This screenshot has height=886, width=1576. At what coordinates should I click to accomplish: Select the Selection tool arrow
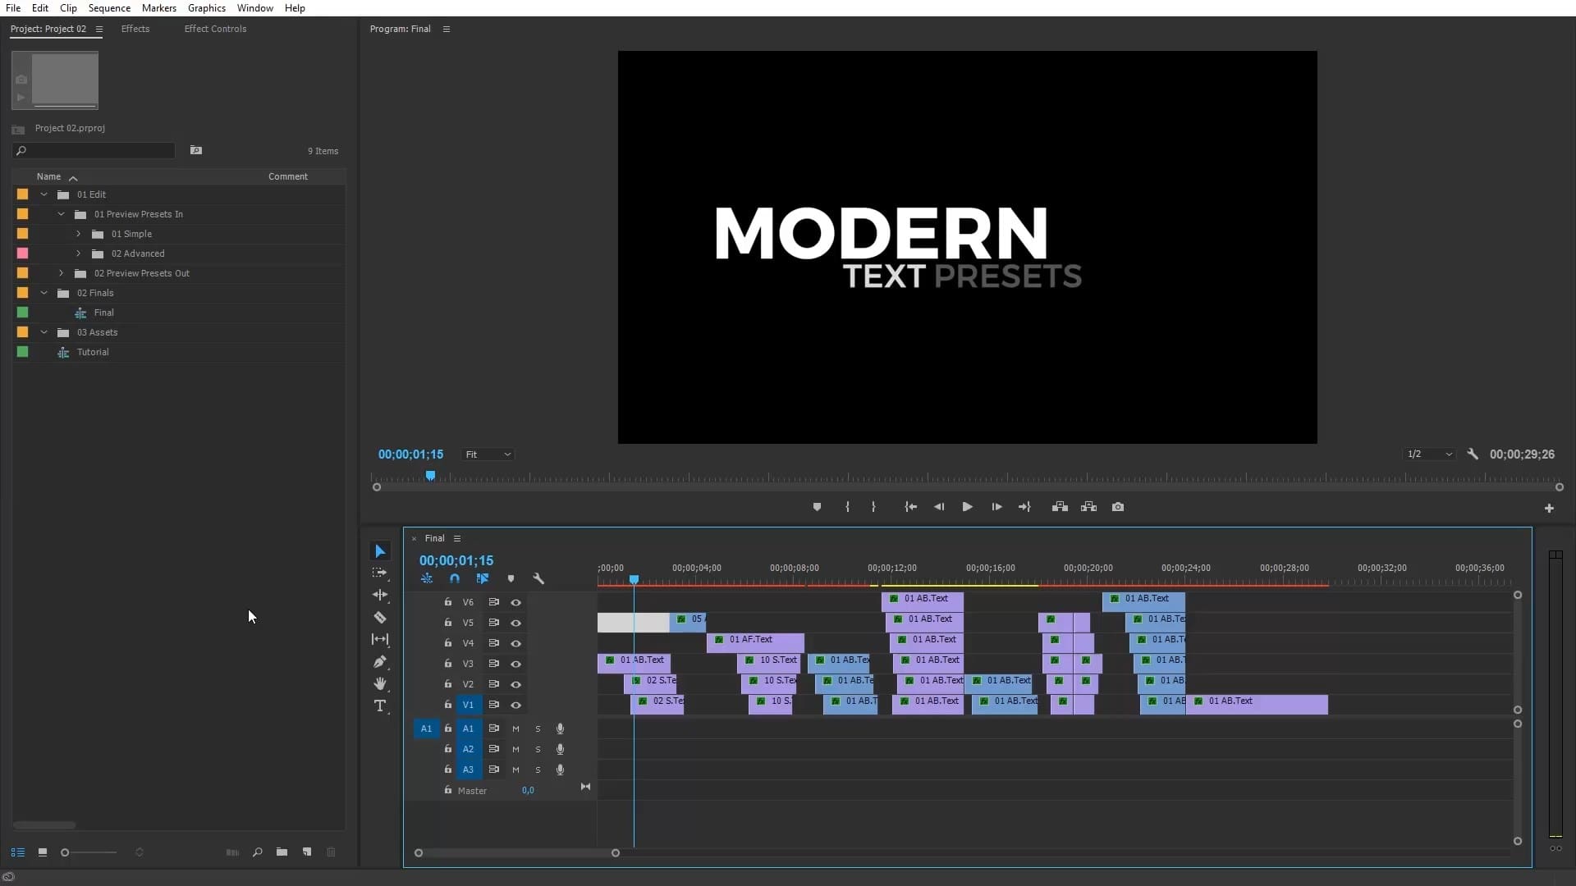(x=380, y=551)
